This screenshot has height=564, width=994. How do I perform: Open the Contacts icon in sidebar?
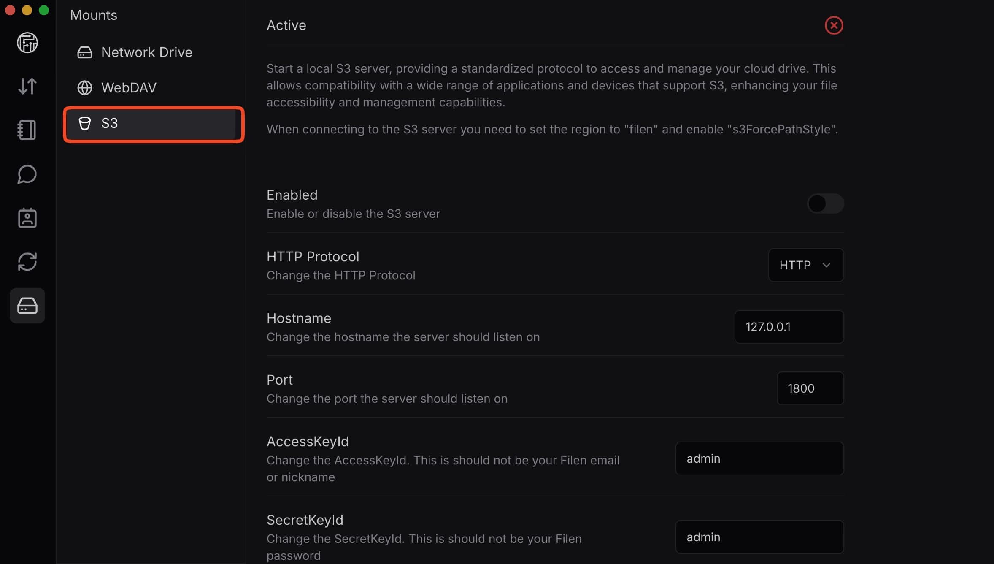point(27,218)
